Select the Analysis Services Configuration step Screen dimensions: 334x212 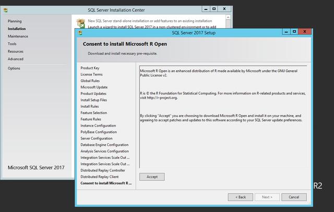pos(104,151)
